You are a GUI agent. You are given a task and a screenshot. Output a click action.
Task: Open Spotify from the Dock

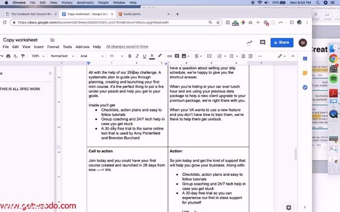334,79
